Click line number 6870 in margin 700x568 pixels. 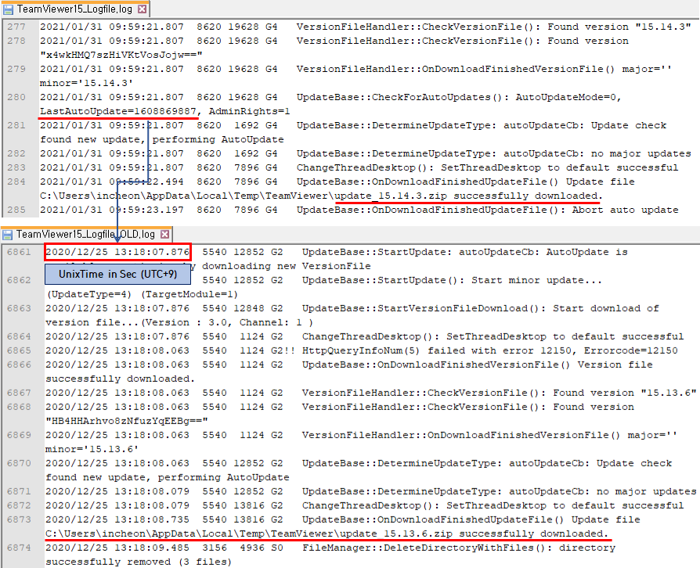pyautogui.click(x=20, y=463)
